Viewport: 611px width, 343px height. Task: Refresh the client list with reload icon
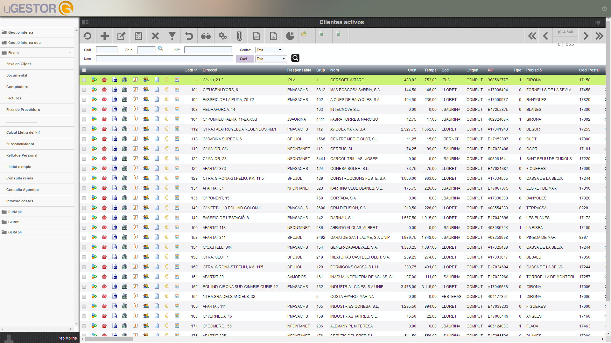(x=88, y=36)
